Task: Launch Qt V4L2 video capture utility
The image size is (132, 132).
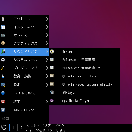Action: pos(85,84)
